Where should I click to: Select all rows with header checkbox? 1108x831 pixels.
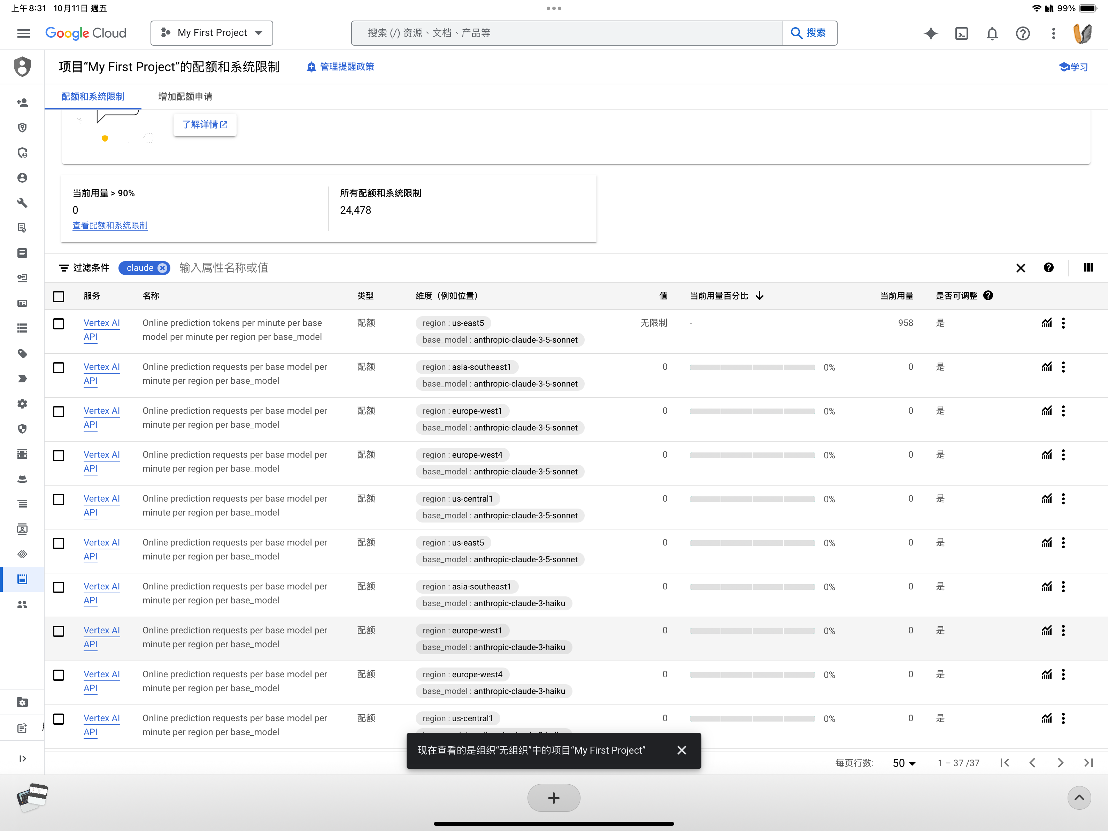tap(59, 296)
